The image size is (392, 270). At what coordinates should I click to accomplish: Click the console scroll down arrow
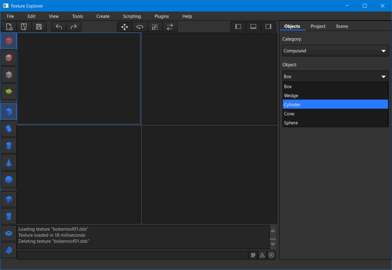[273, 244]
